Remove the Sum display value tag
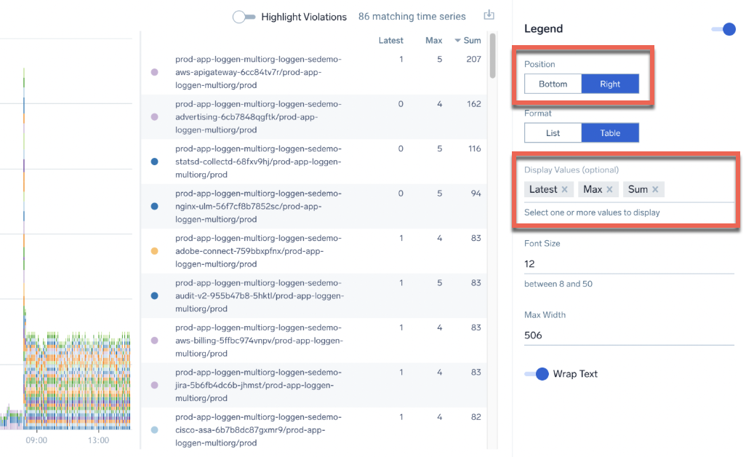The image size is (746, 457). (x=655, y=189)
